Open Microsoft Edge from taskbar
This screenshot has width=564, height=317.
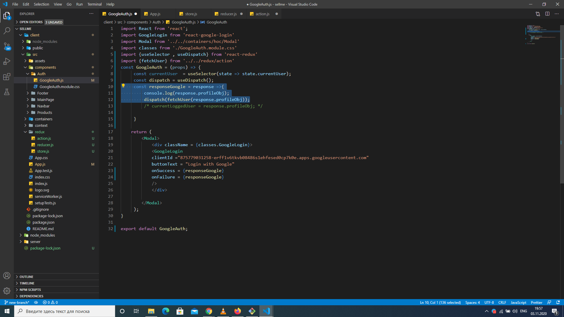click(x=166, y=311)
